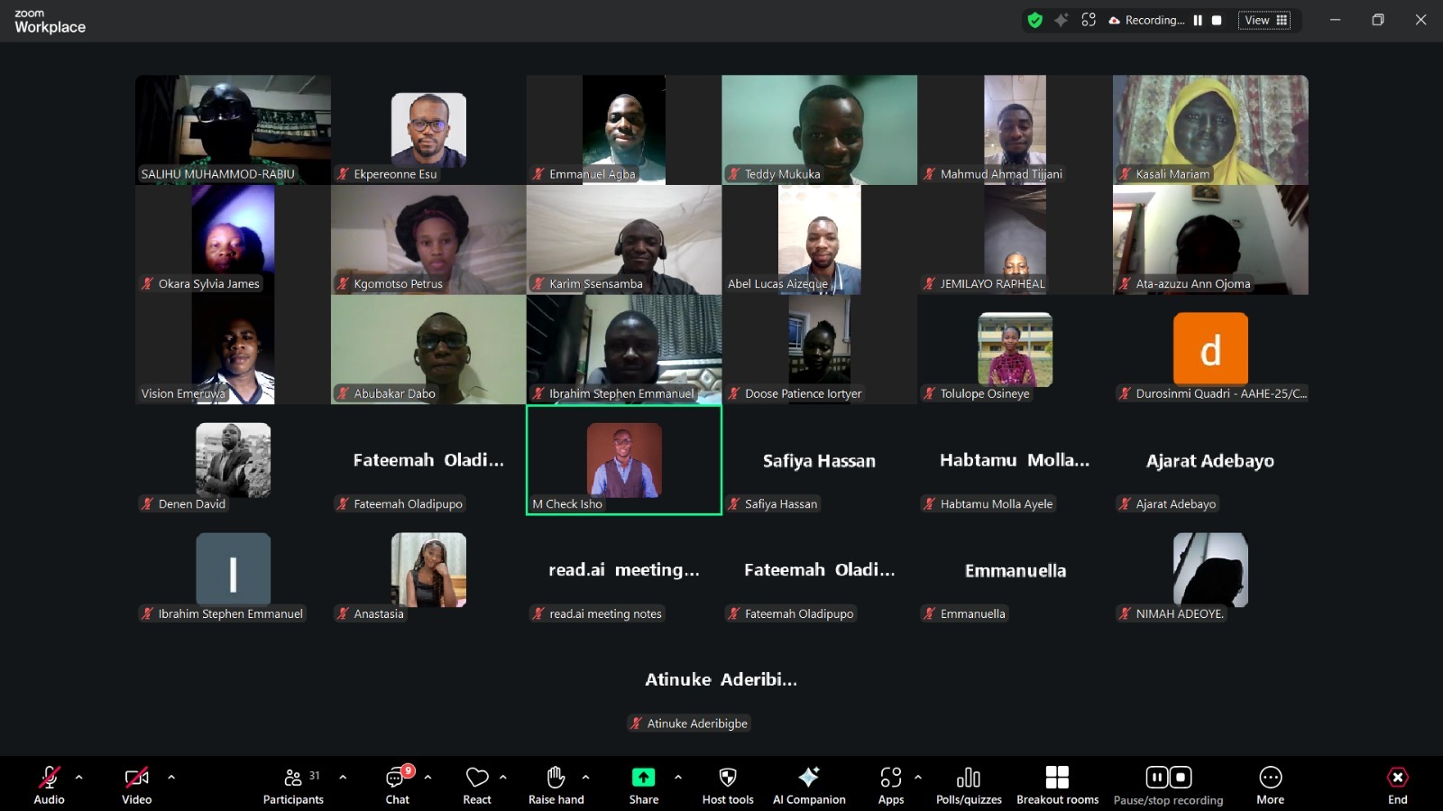1443x811 pixels.
Task: Open the More options menu
Action: click(x=1270, y=784)
